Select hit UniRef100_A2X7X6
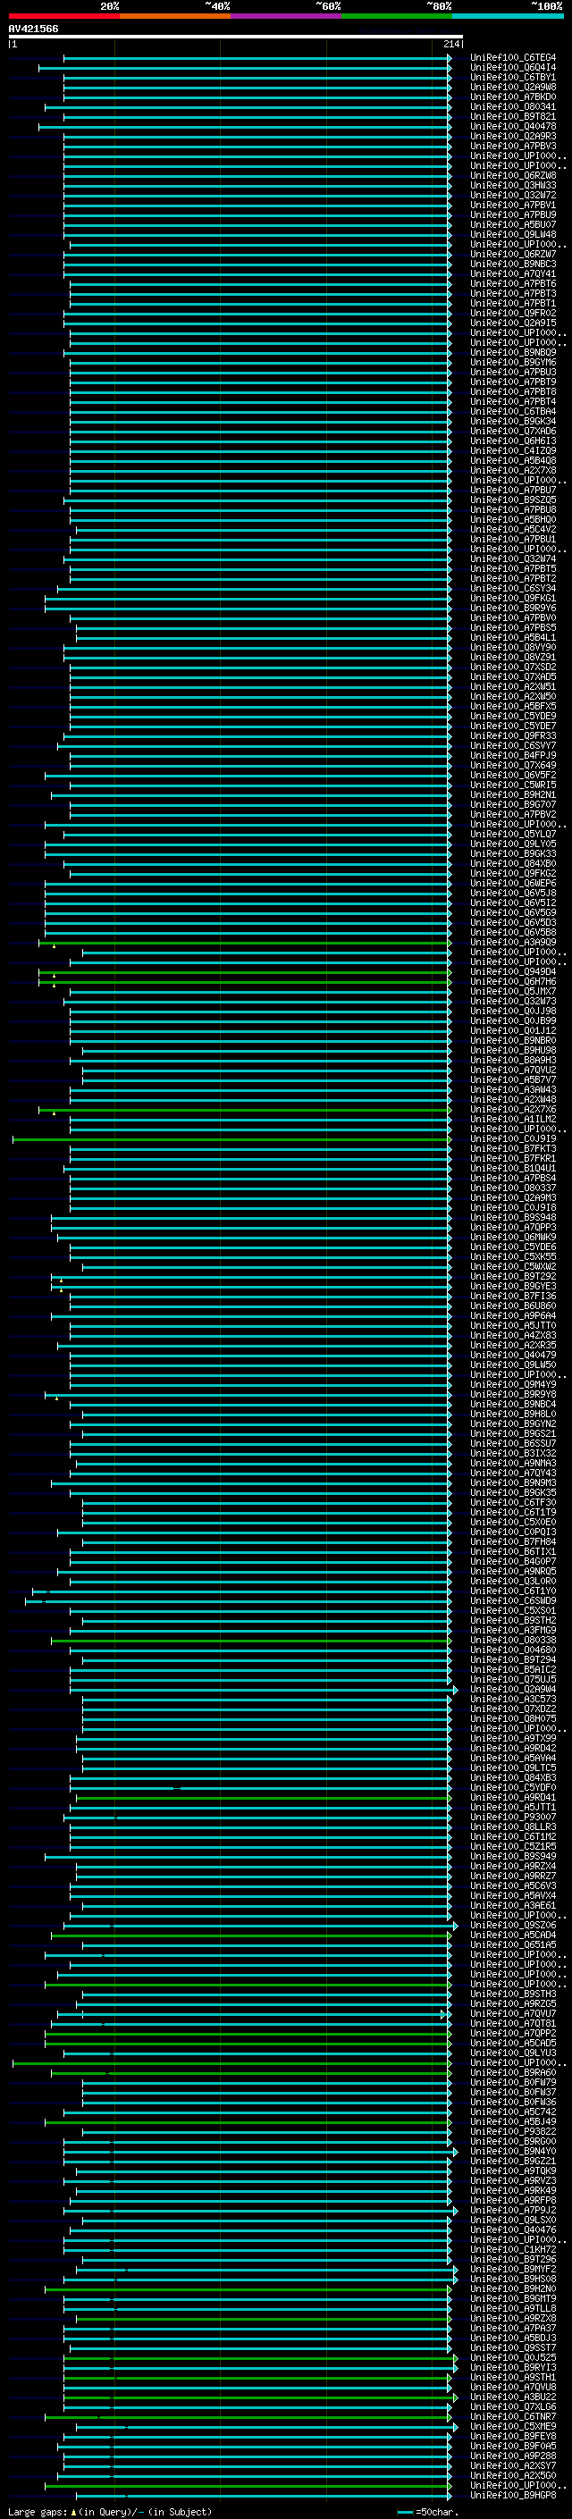This screenshot has width=572, height=2519. [512, 1109]
